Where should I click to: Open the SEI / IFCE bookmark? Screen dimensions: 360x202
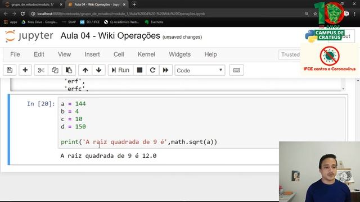coord(90,22)
